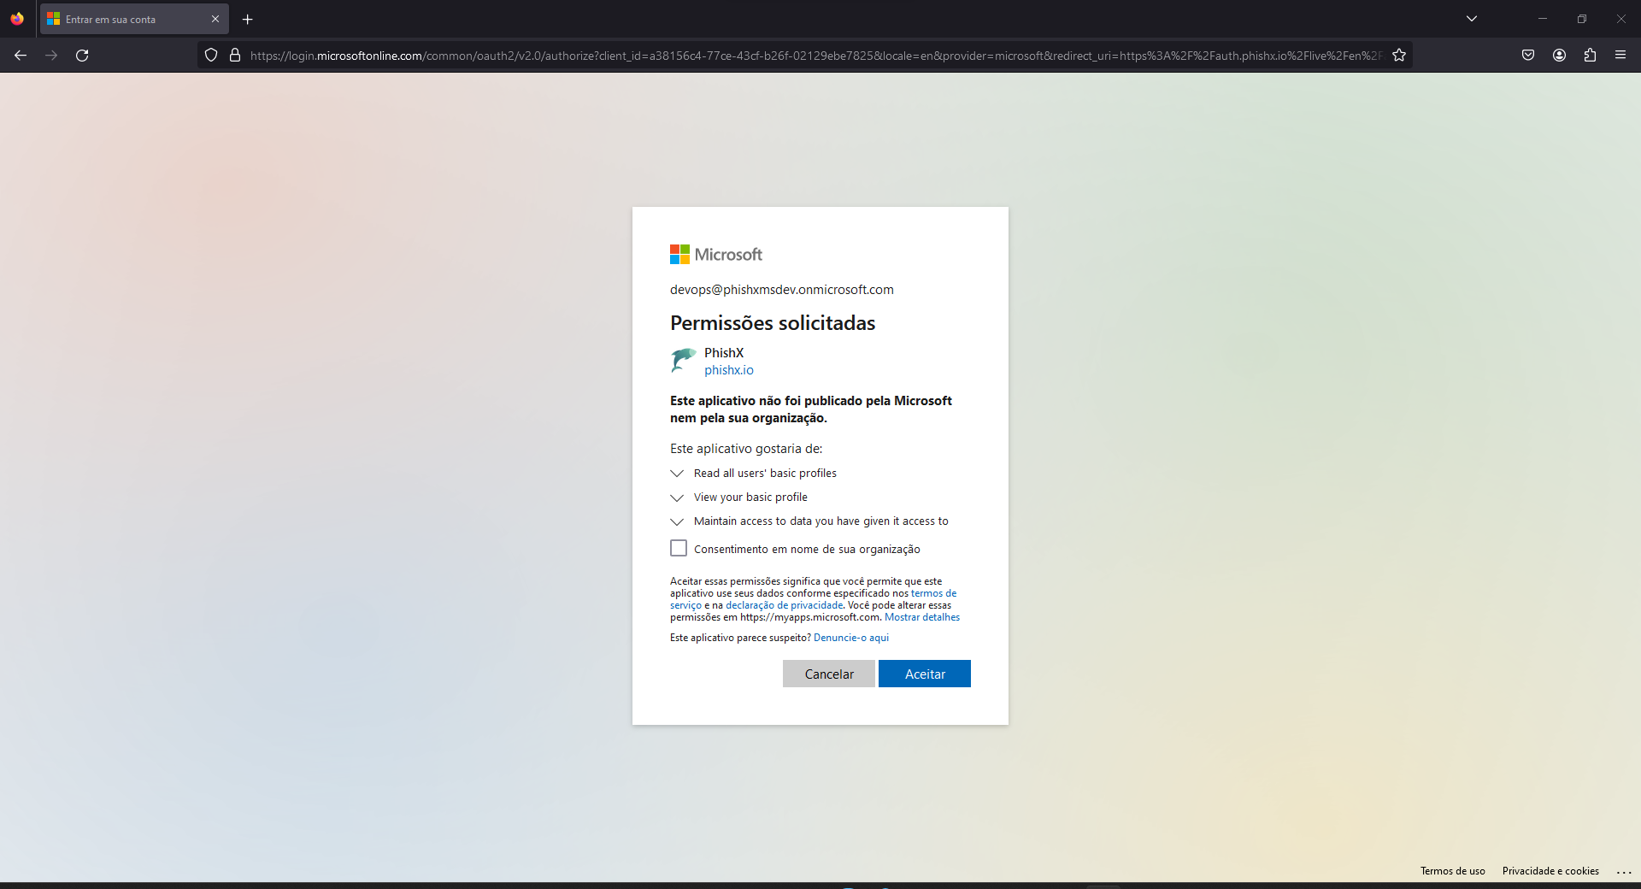Click the site padlock security icon
Screen dimensions: 1641x889
(x=235, y=56)
